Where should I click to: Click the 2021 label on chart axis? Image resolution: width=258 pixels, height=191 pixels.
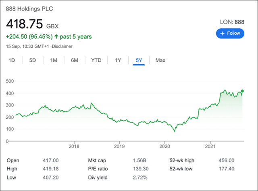point(210,146)
